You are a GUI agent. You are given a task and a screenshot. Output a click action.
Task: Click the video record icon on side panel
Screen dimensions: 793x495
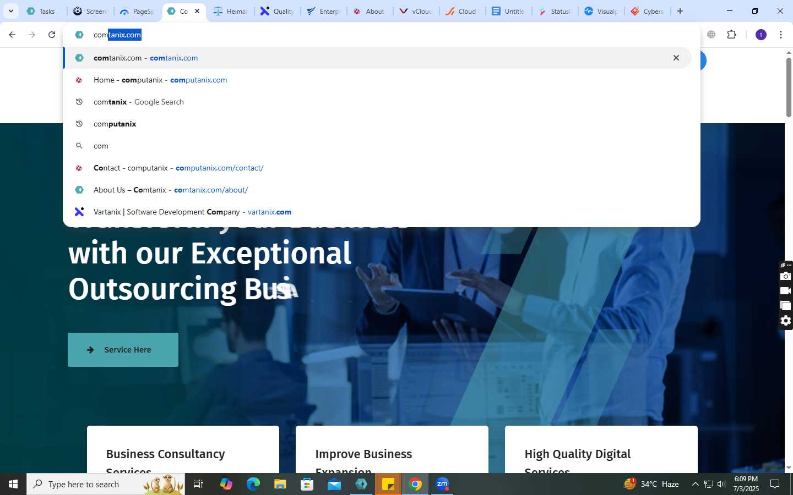(786, 291)
